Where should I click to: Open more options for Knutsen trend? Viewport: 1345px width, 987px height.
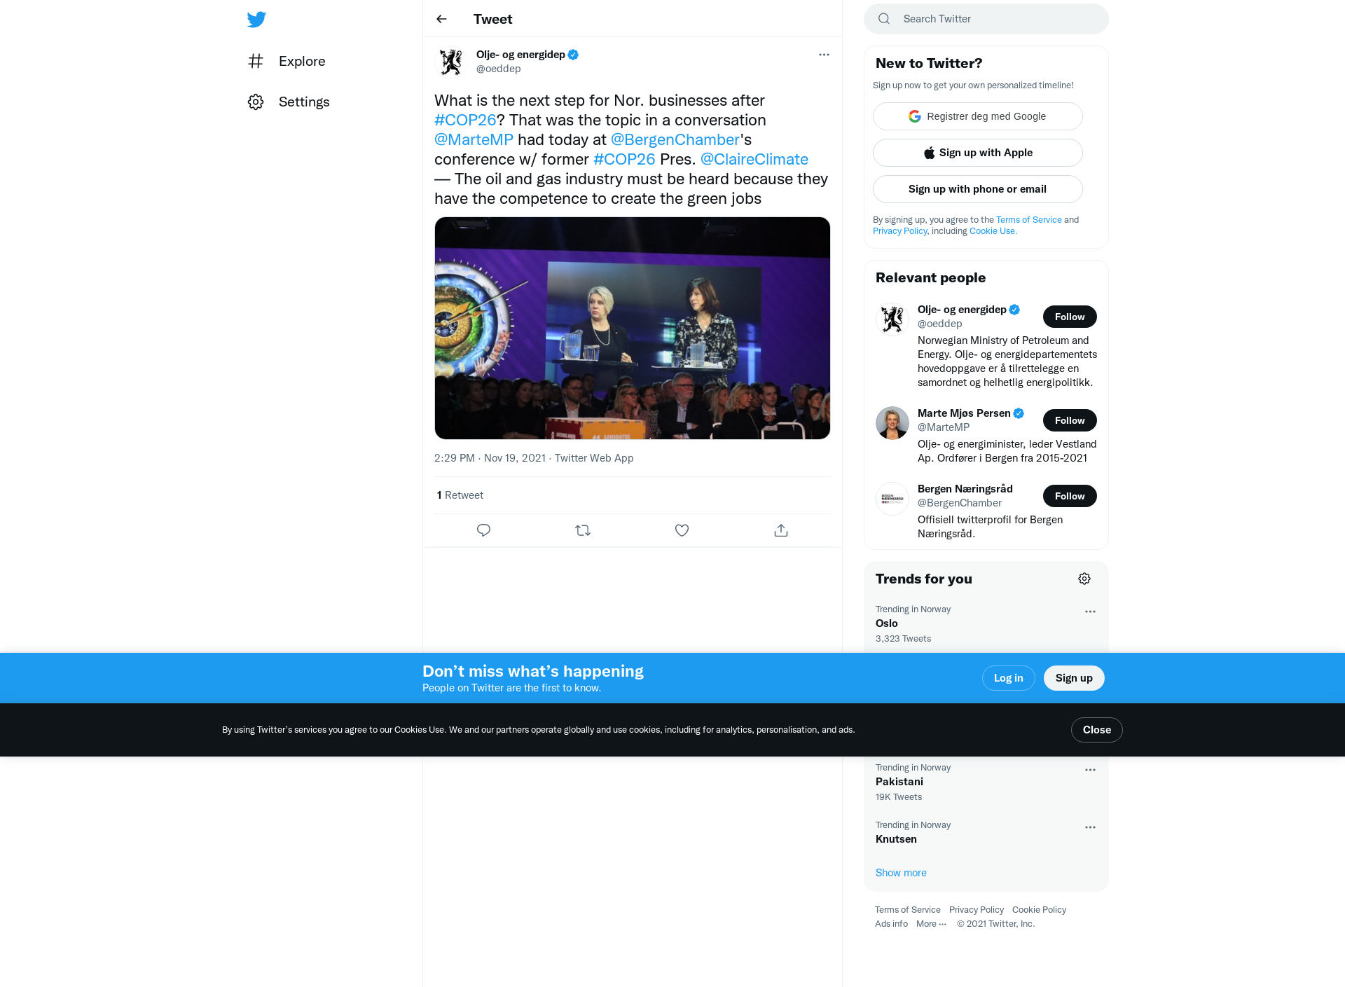coord(1090,827)
